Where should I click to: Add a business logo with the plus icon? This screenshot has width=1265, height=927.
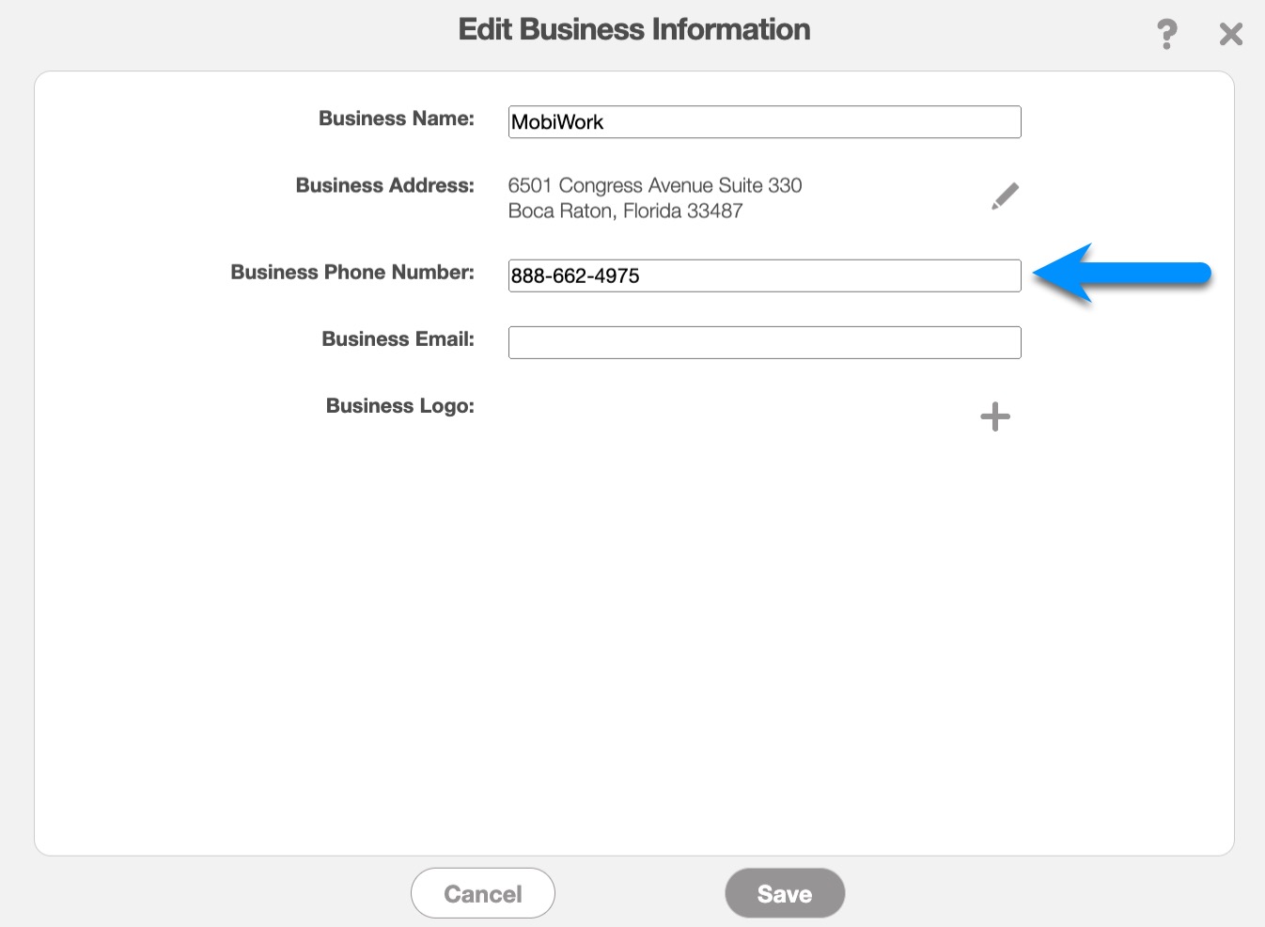pos(994,416)
